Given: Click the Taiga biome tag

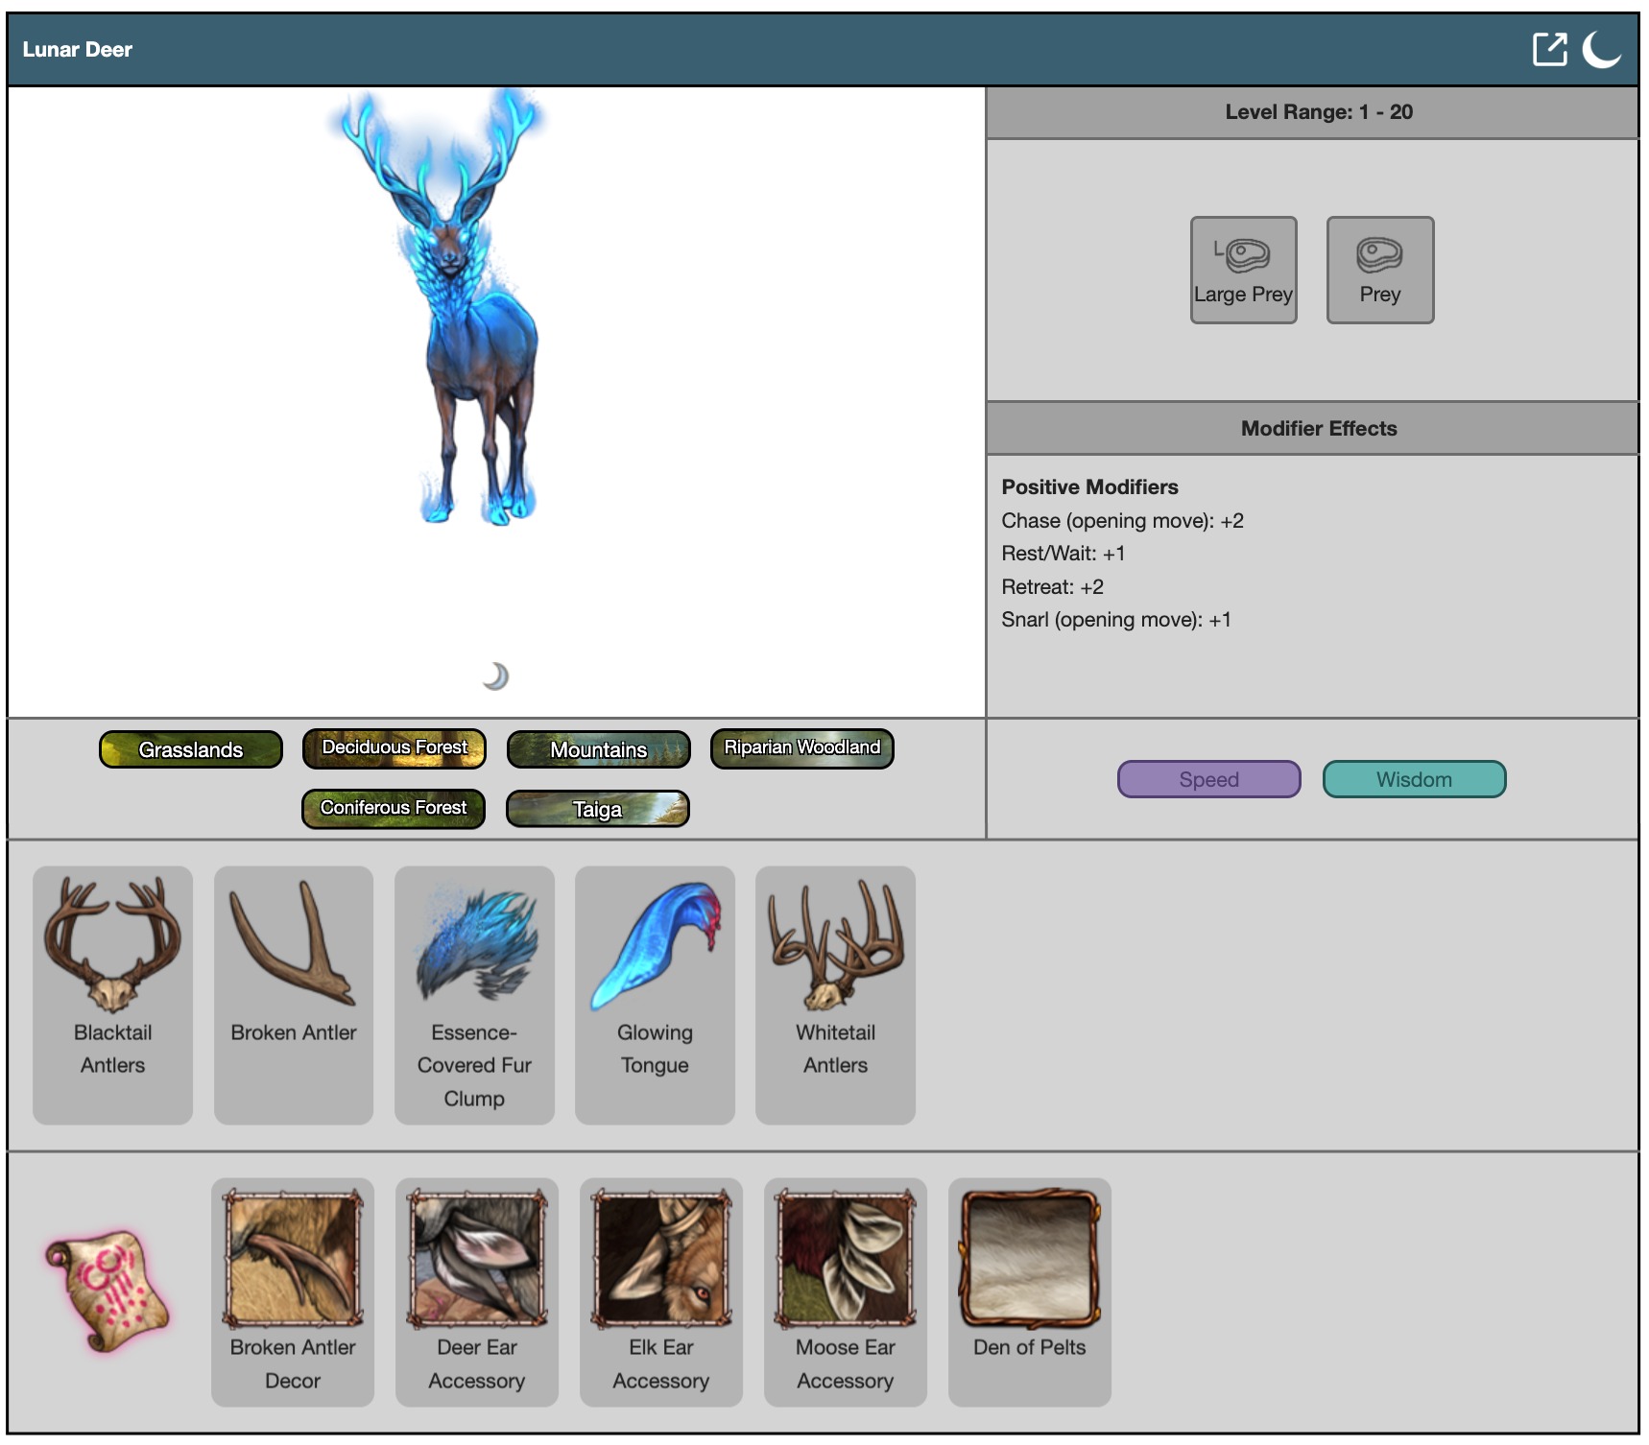Looking at the screenshot, I should pyautogui.click(x=597, y=809).
